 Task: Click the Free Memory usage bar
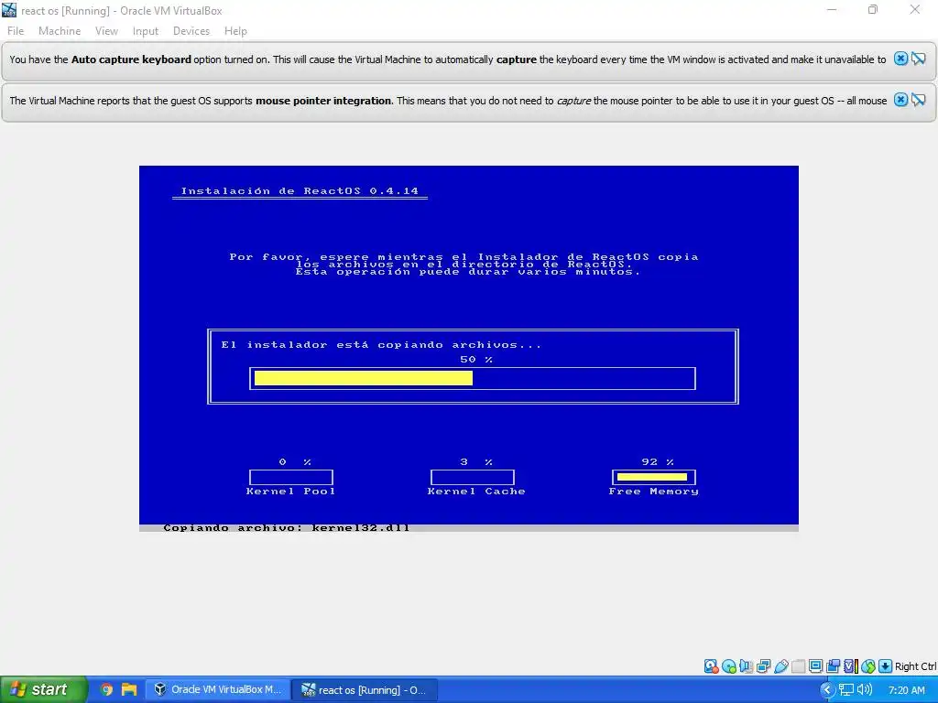tap(653, 477)
